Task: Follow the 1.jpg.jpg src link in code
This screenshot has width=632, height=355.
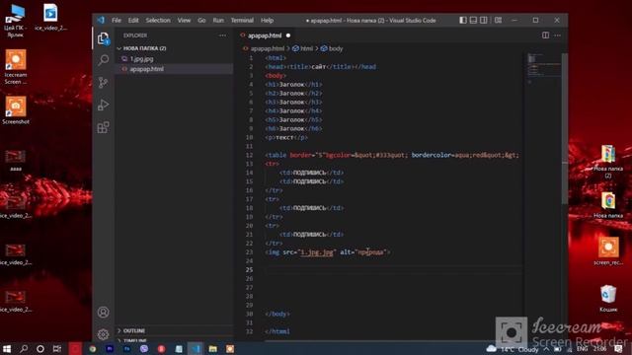Action: (x=317, y=252)
